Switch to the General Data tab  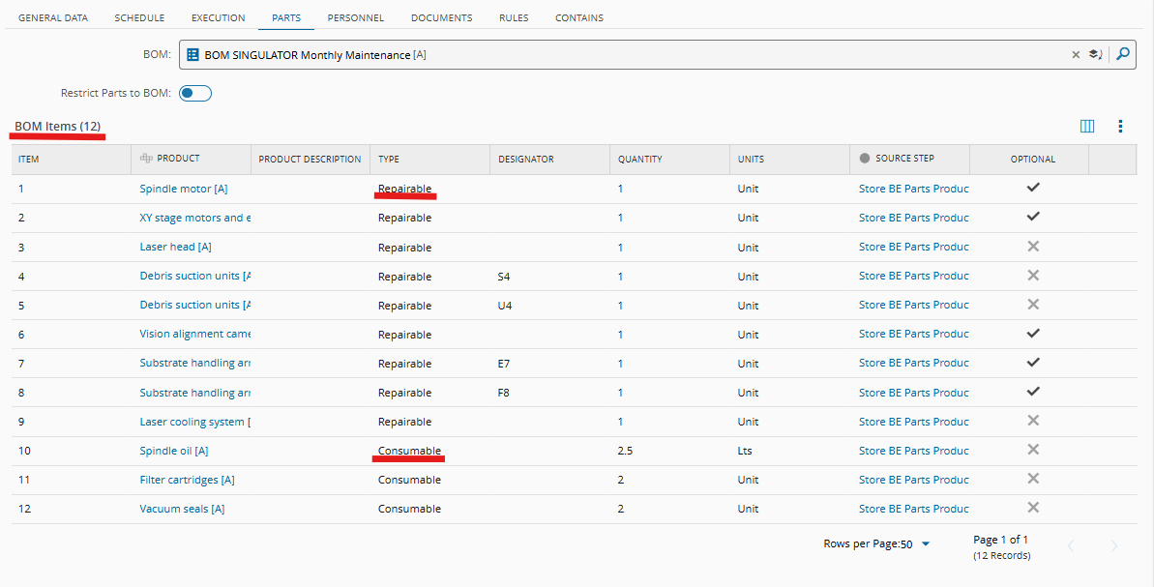pyautogui.click(x=53, y=17)
